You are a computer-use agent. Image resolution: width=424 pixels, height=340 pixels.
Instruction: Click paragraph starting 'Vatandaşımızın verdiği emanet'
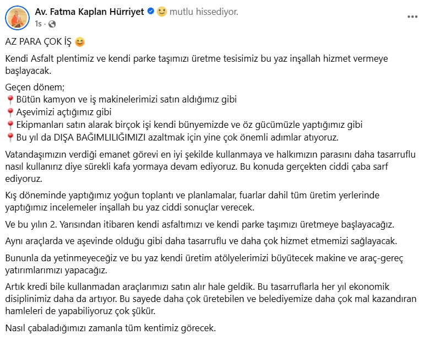click(x=210, y=166)
